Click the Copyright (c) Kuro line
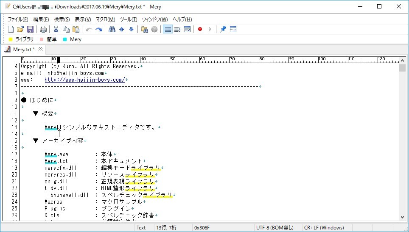The width and height of the screenshot is (409, 232). (80, 66)
